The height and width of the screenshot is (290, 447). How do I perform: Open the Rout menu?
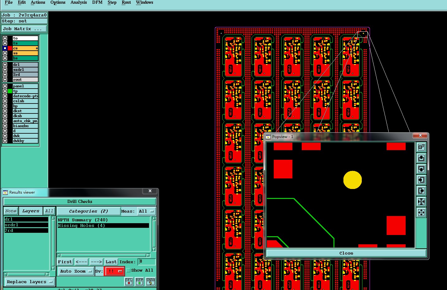click(126, 2)
